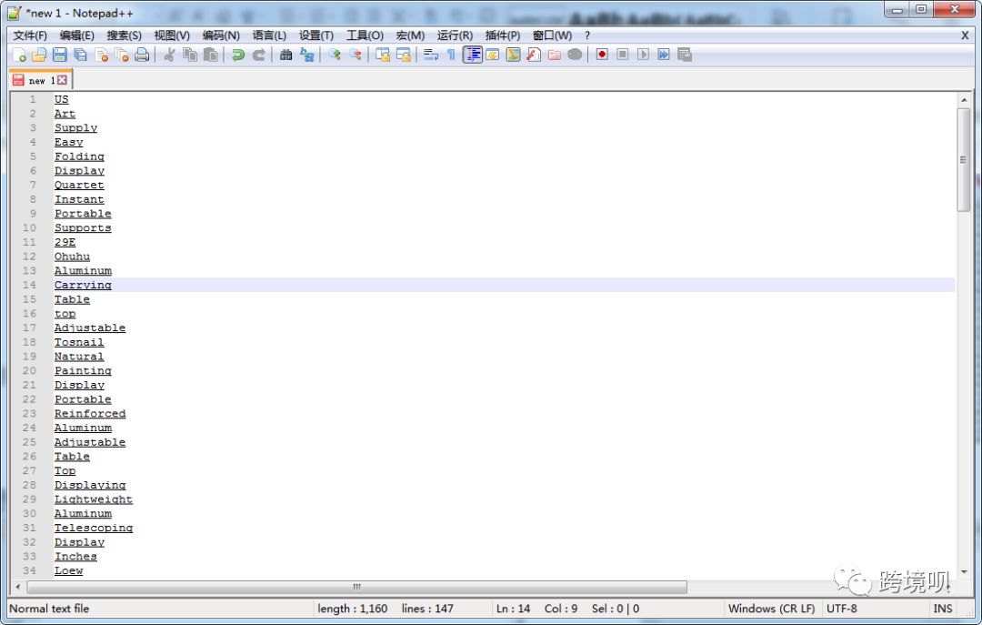Play back the recorded macro
This screenshot has width=982, height=625.
643,55
